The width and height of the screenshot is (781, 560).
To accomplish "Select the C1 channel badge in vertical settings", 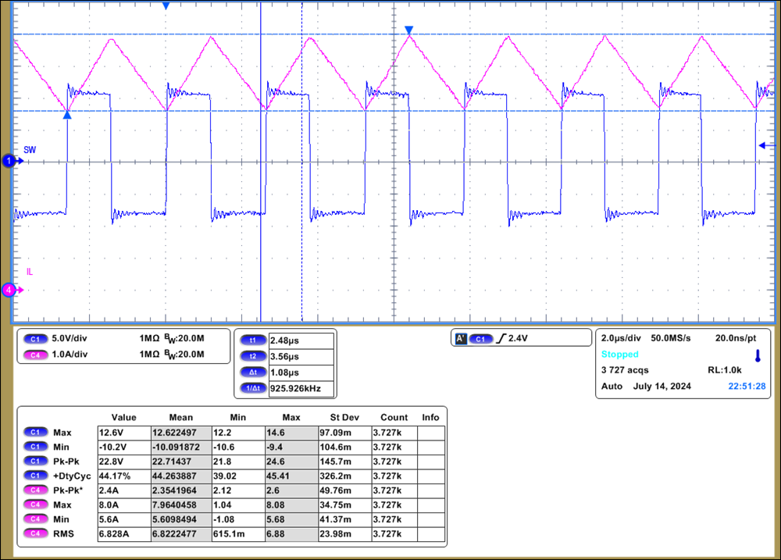I will [x=35, y=339].
